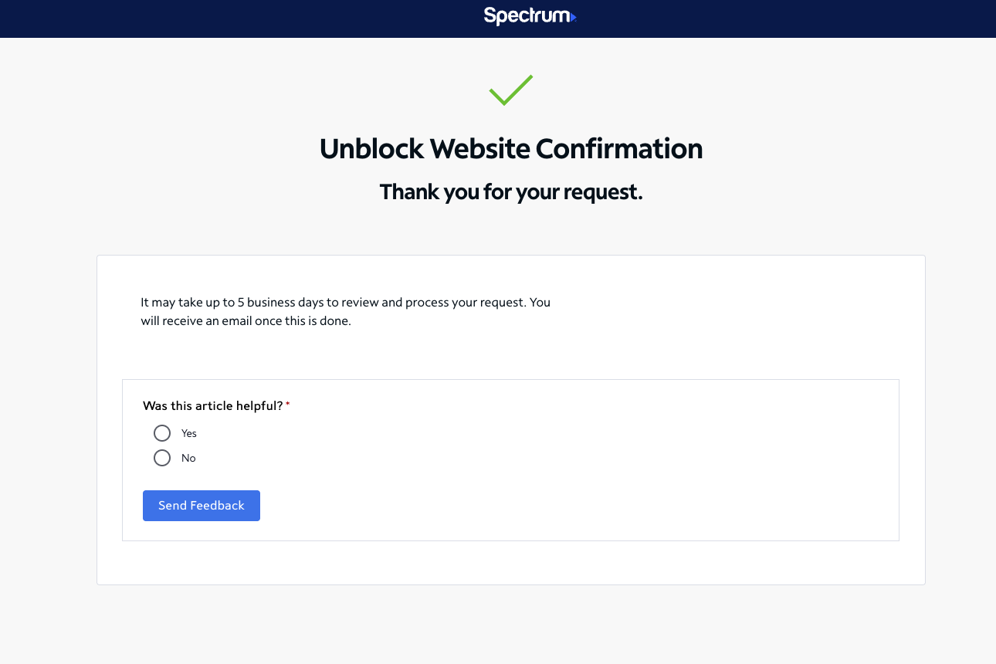Screen dimensions: 996x664
Task: Click the 5 business days paragraph text
Action: [x=346, y=311]
